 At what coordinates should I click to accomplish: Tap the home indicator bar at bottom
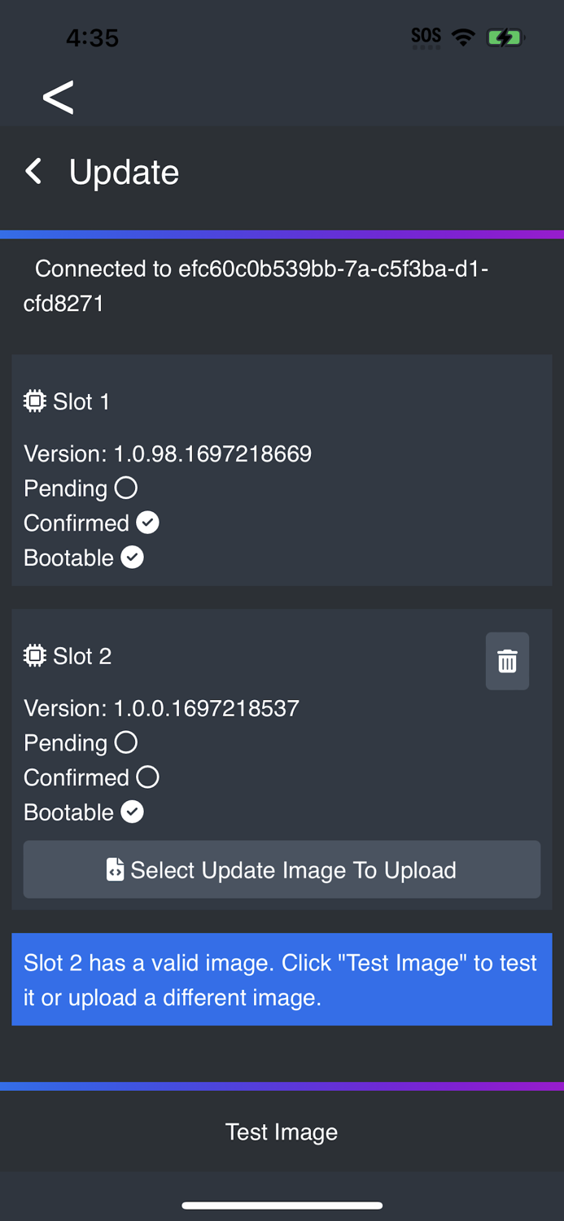tap(282, 1206)
